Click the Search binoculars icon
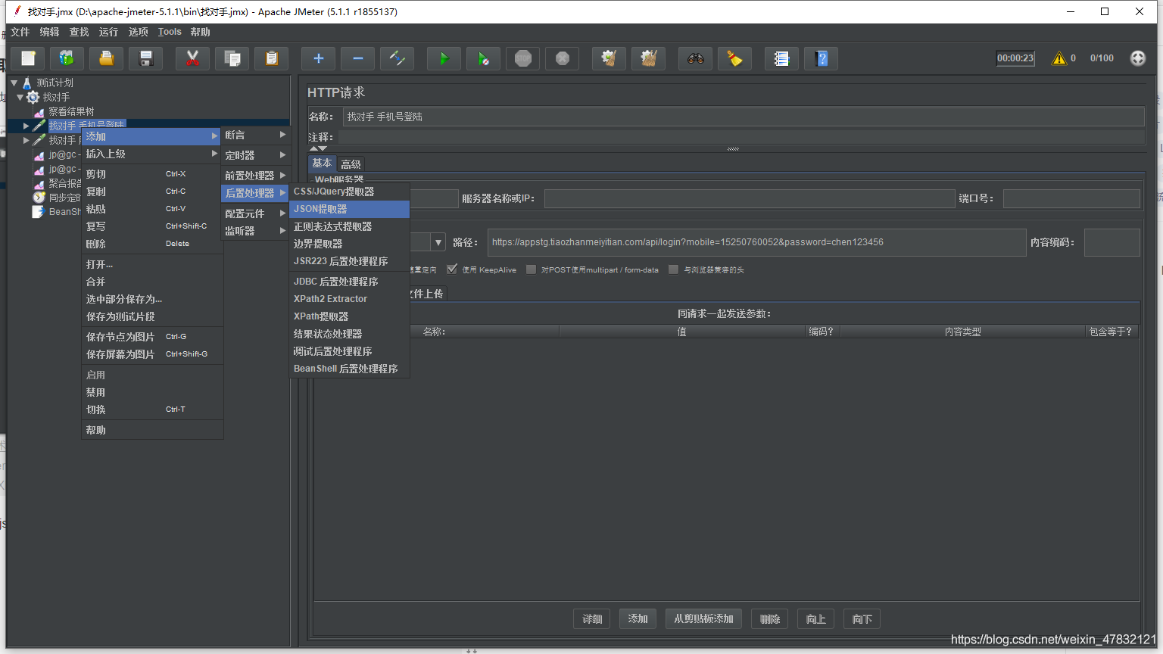 pos(695,58)
